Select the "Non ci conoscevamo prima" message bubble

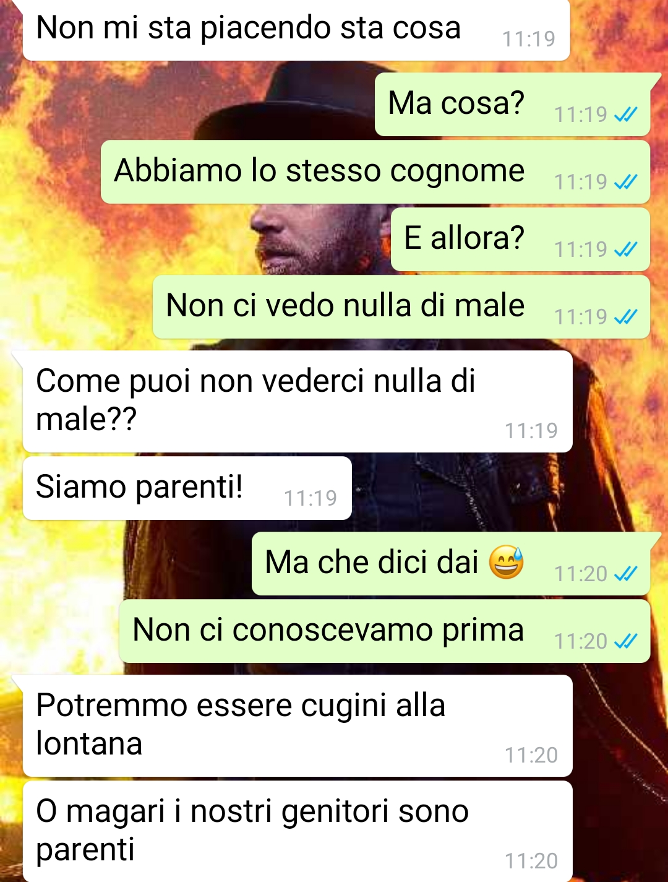[x=385, y=631]
